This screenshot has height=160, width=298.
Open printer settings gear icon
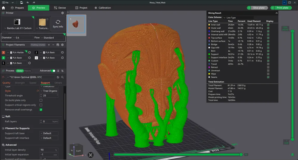[62, 13]
